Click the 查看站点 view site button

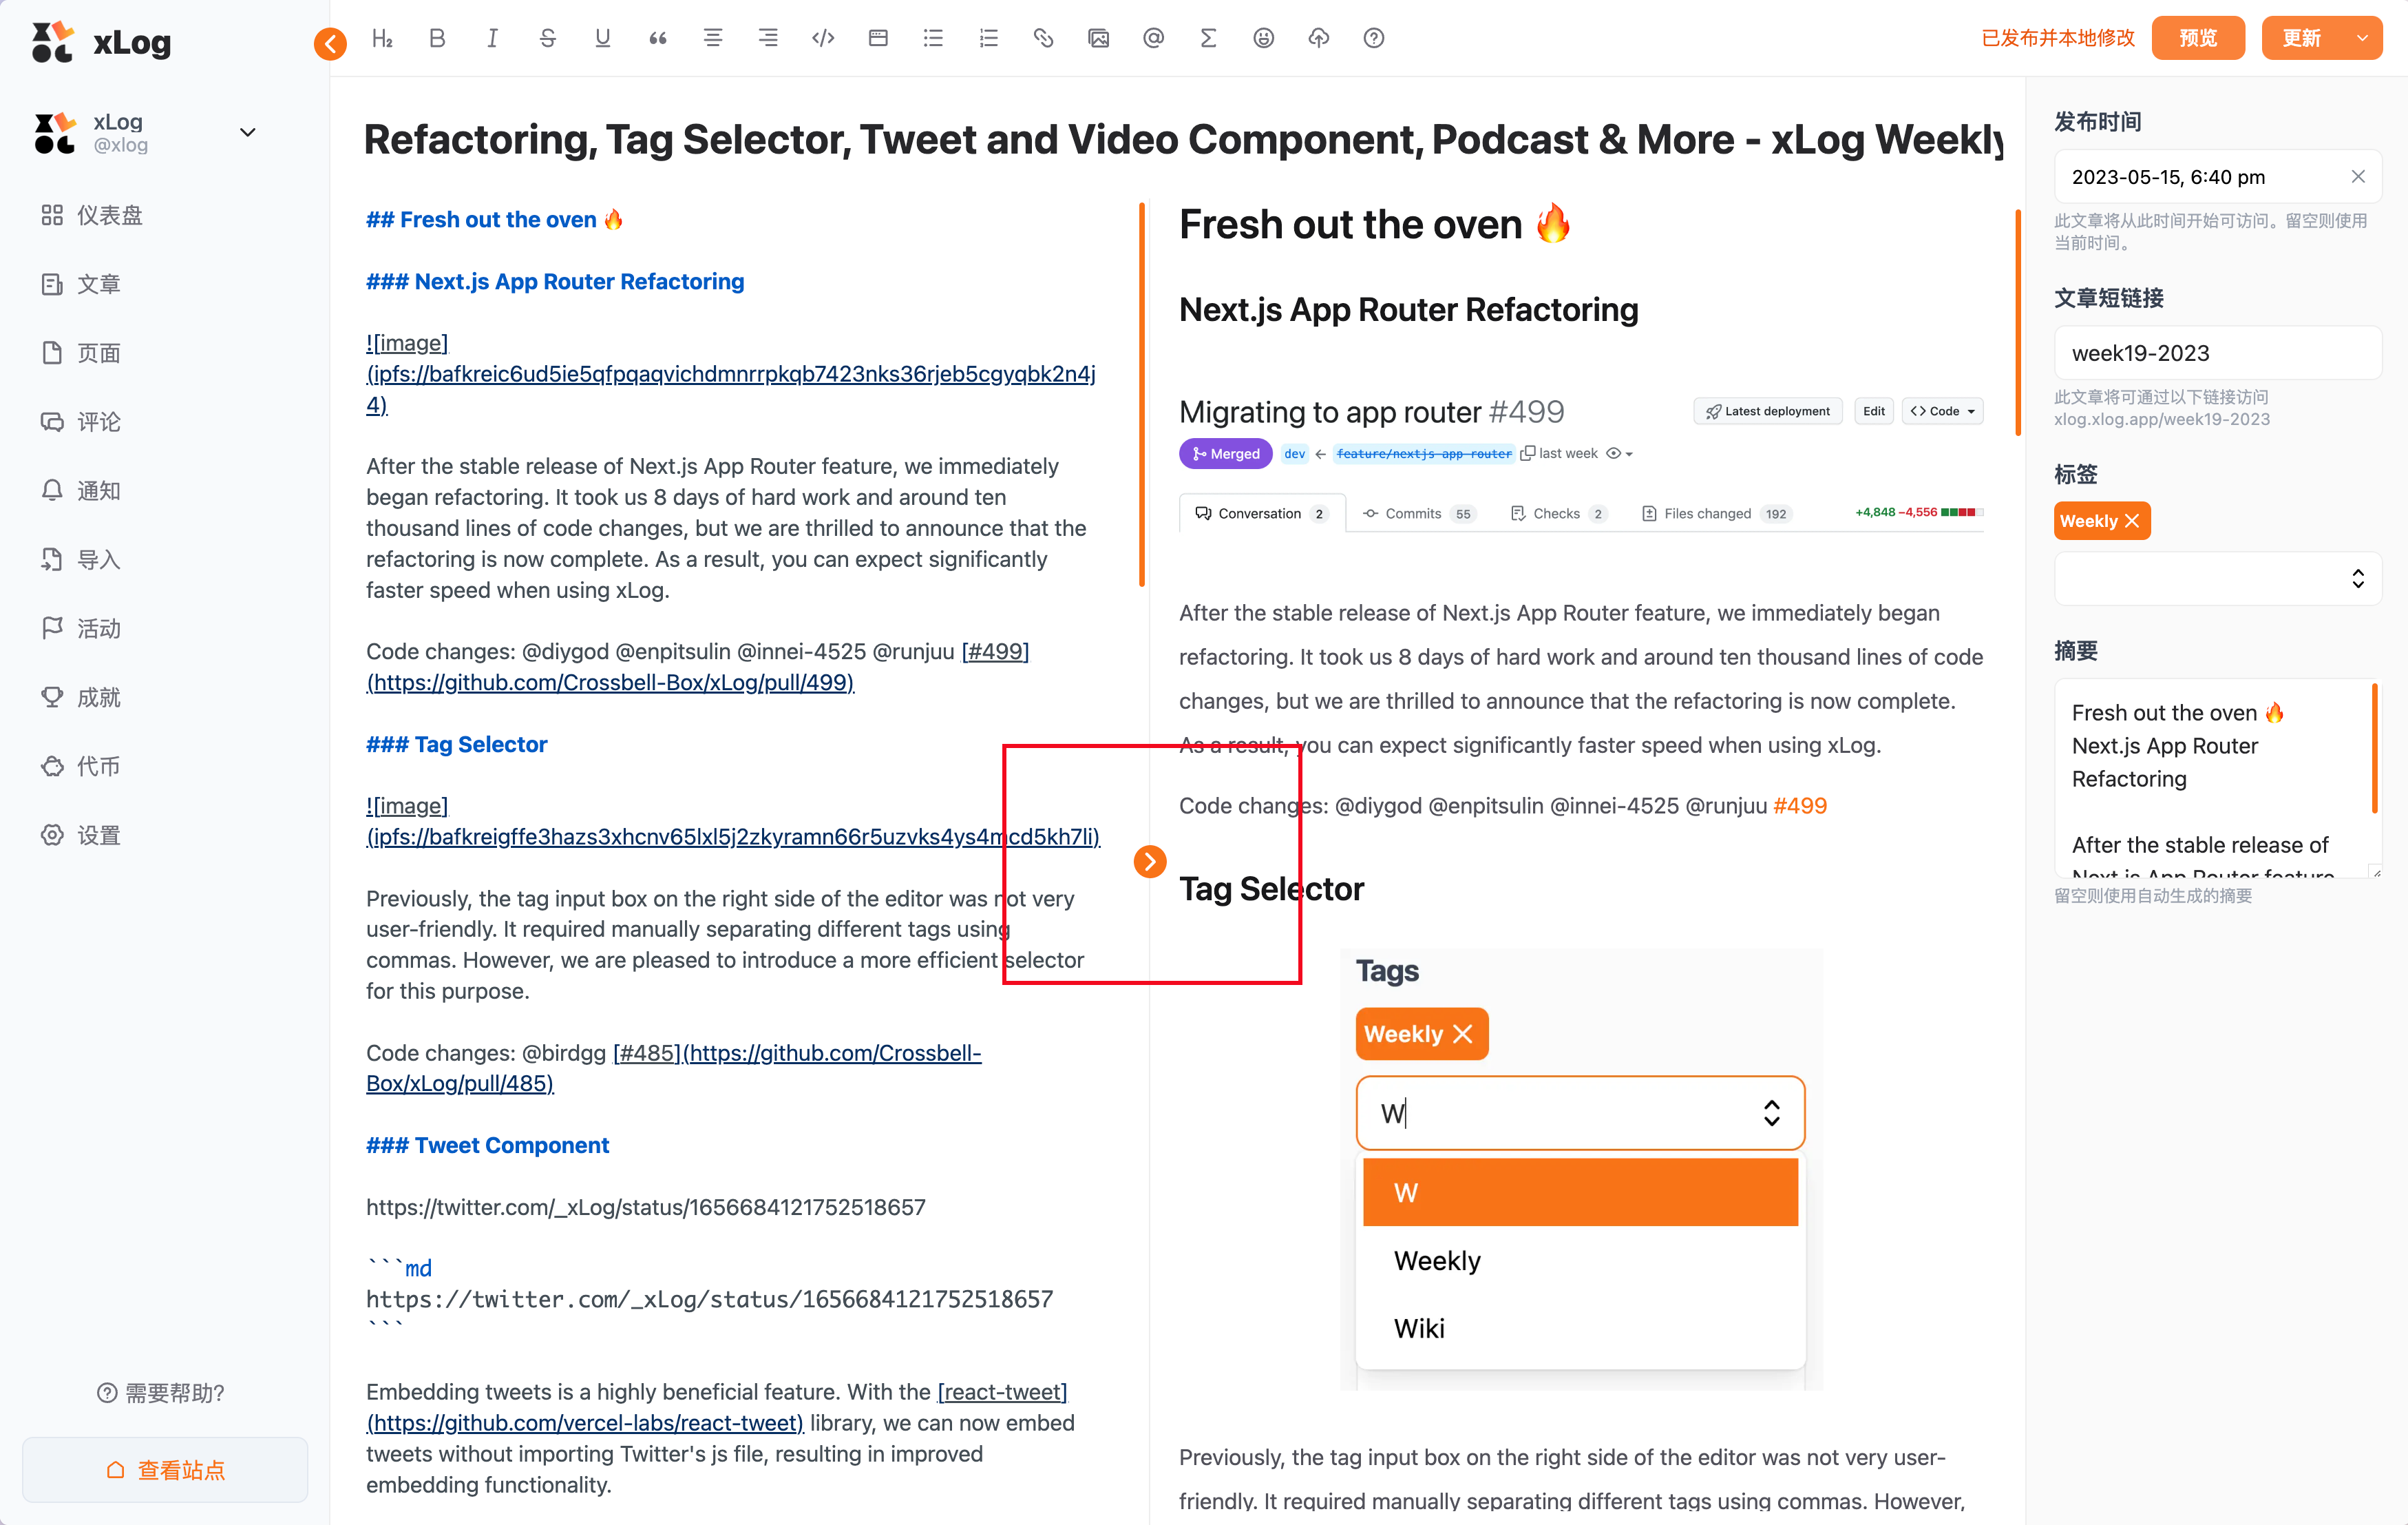165,1469
